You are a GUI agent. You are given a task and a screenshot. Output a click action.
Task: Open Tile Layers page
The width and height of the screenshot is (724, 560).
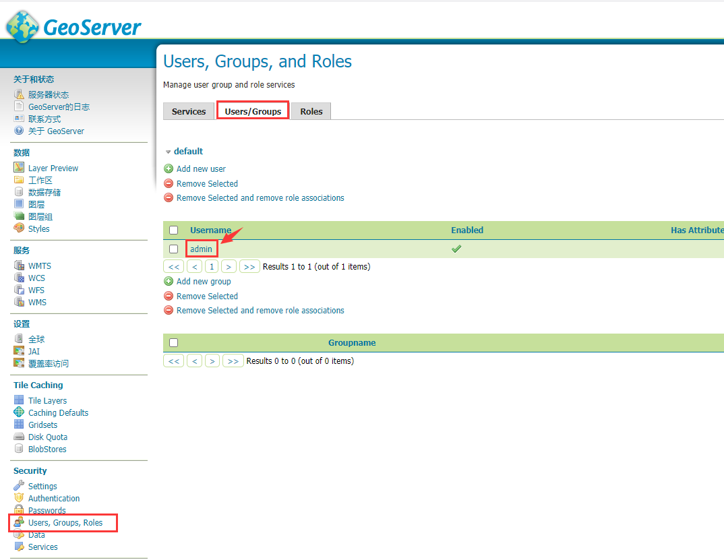[47, 400]
